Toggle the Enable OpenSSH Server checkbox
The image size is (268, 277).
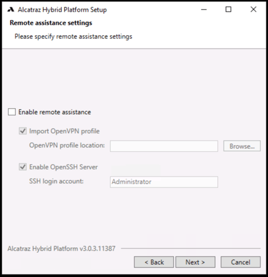click(x=23, y=167)
